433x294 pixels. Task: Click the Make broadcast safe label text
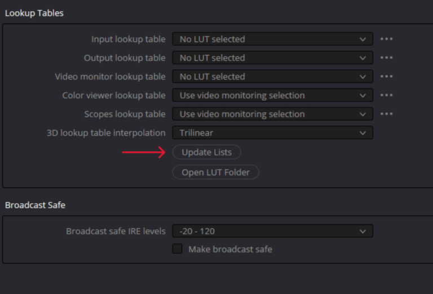230,250
